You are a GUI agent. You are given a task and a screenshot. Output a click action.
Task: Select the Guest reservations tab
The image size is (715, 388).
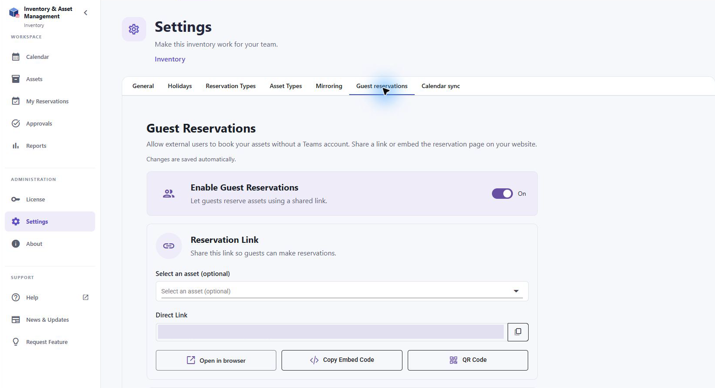point(382,86)
